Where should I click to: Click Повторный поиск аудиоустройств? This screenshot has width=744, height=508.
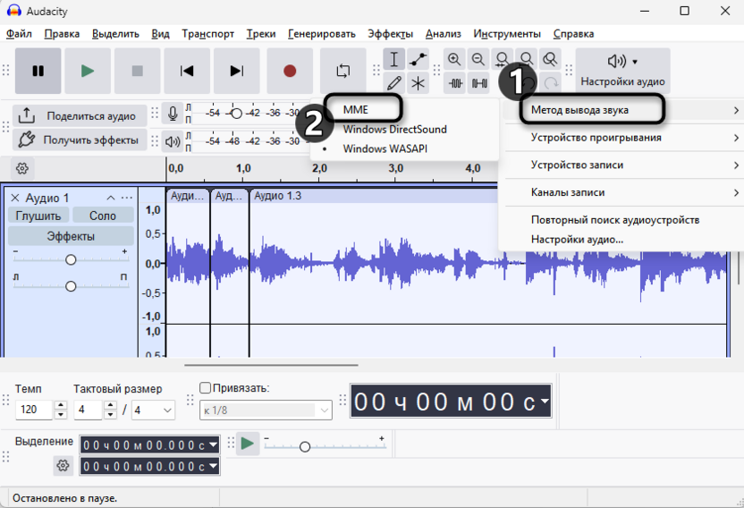point(615,220)
